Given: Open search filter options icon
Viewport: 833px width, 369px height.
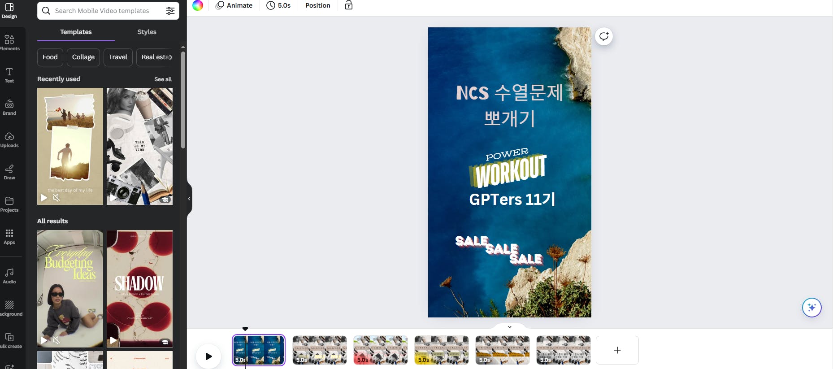Looking at the screenshot, I should 170,11.
